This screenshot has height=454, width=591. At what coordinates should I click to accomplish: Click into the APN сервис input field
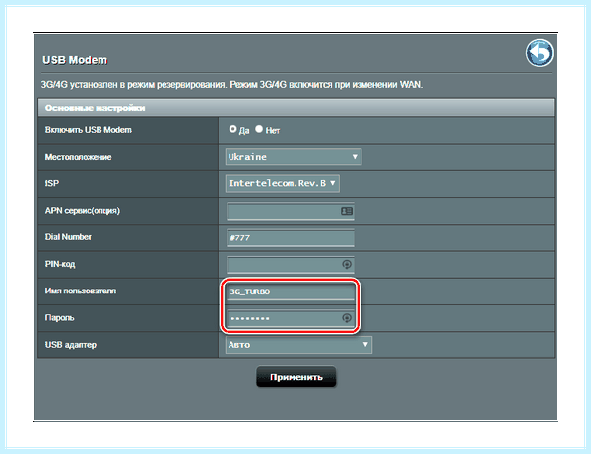click(291, 211)
